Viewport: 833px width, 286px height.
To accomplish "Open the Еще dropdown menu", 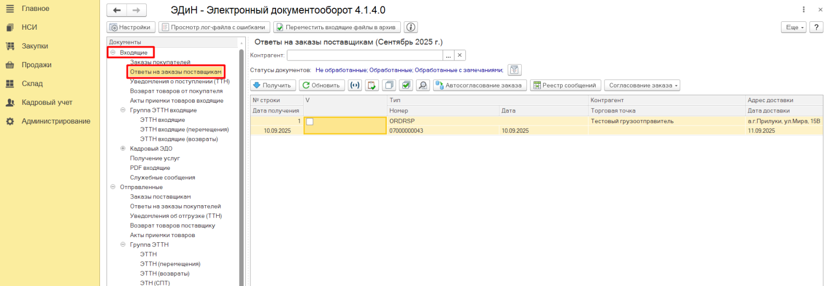I will click(793, 27).
